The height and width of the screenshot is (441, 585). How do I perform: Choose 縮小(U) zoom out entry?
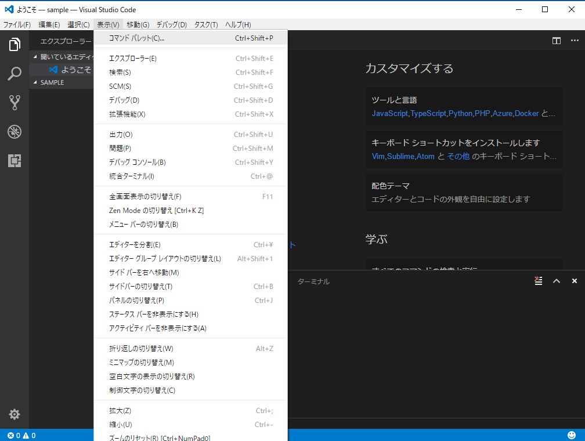tap(190, 425)
